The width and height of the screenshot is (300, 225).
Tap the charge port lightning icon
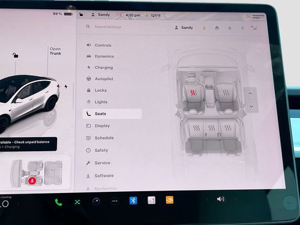tap(66, 87)
